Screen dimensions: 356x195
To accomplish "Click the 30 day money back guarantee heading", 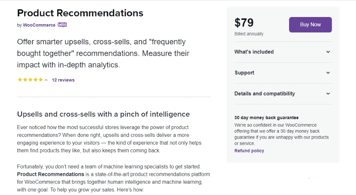I will tap(267, 118).
